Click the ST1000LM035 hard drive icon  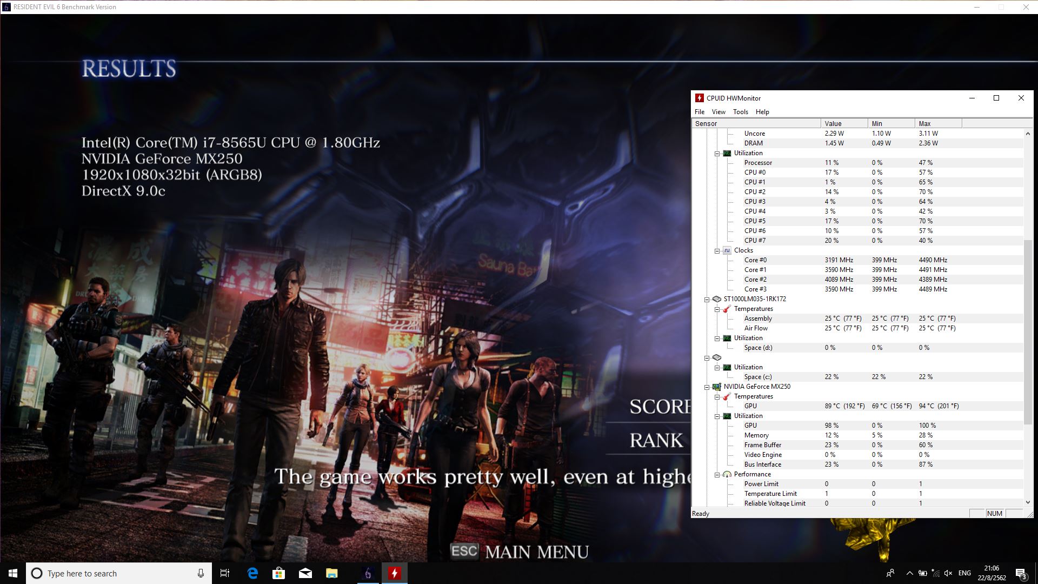click(716, 299)
